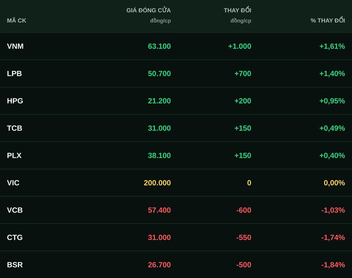The width and height of the screenshot is (352, 278).
Task: Click the TCB stock symbol
Action: click(x=14, y=128)
